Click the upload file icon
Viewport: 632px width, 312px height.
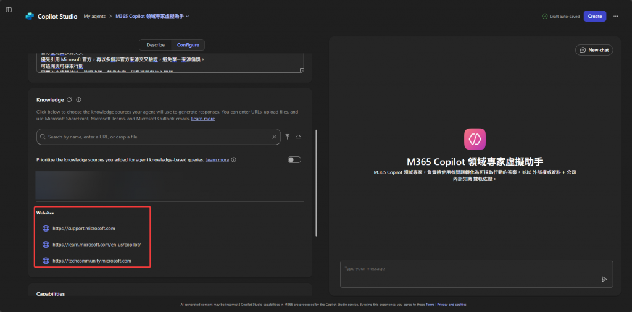[x=288, y=137]
